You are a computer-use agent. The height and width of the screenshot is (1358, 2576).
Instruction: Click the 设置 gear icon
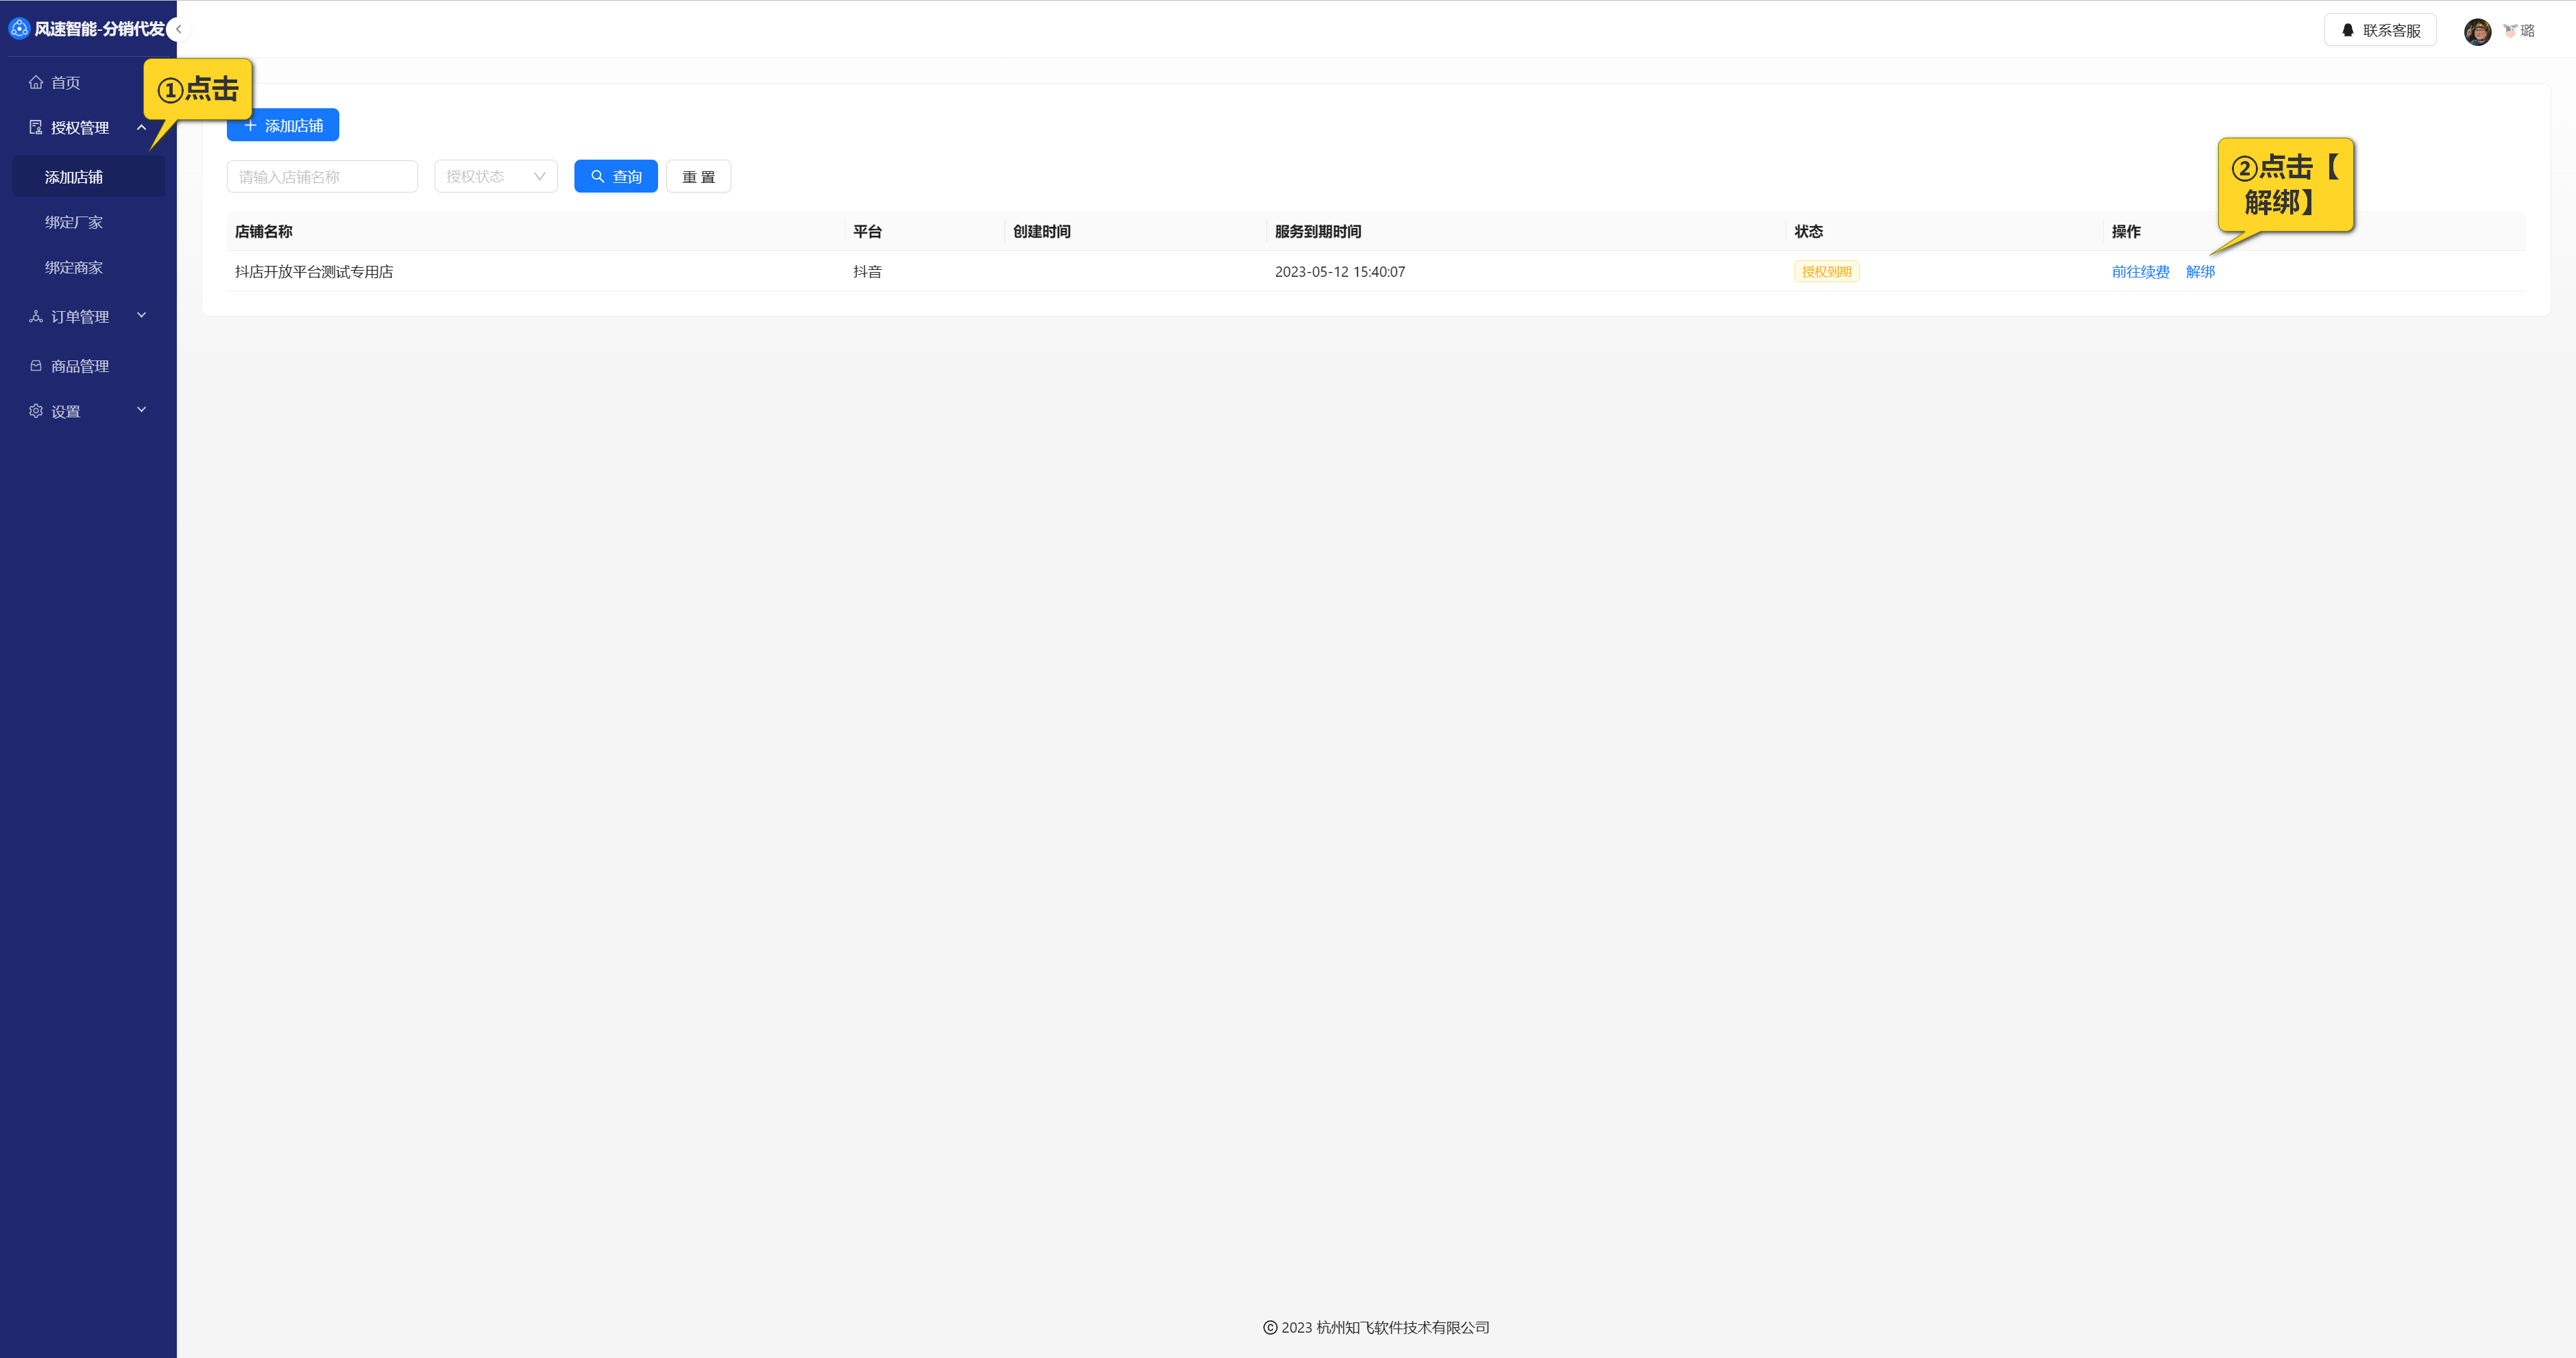pyautogui.click(x=36, y=410)
